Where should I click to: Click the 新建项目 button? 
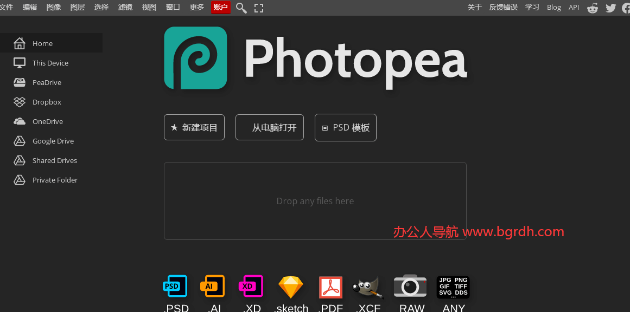click(194, 127)
